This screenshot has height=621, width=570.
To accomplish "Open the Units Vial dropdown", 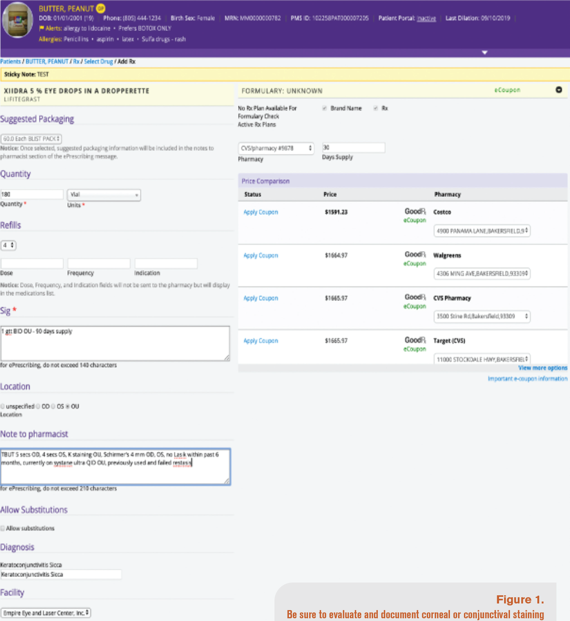I will pyautogui.click(x=104, y=195).
